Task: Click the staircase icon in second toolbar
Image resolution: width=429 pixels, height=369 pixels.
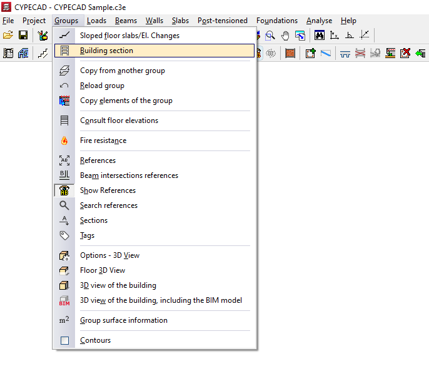Action: 43,53
